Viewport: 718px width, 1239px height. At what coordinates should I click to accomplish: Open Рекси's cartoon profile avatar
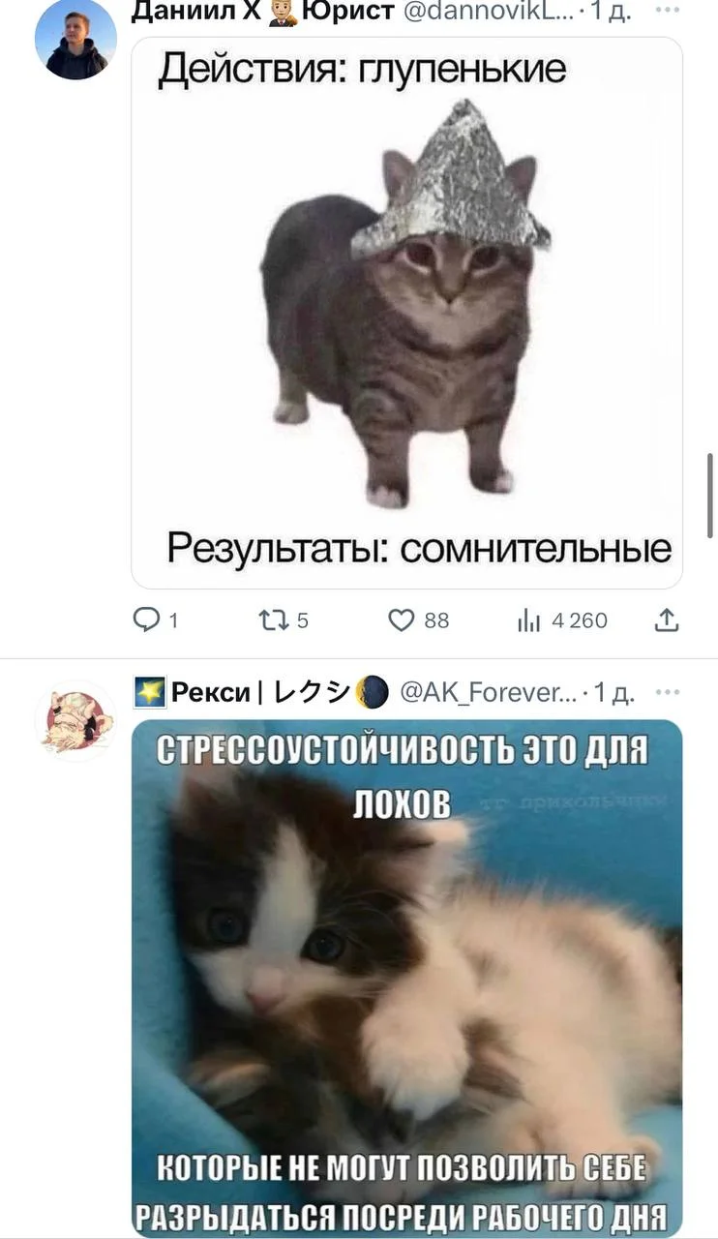pyautogui.click(x=75, y=720)
